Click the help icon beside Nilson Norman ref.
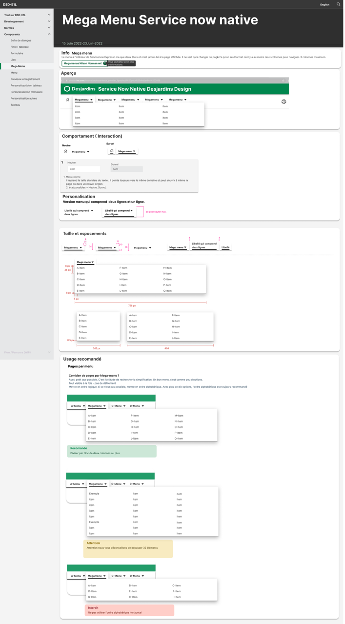The height and width of the screenshot is (624, 345). [x=104, y=63]
